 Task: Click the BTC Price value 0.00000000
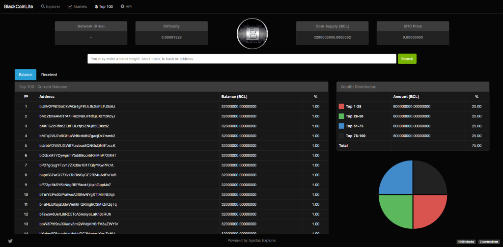tap(413, 37)
